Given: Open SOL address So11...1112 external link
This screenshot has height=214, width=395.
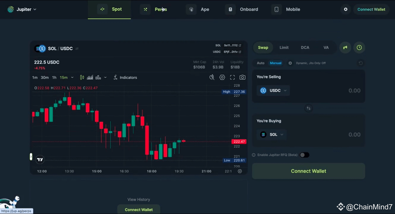Looking at the screenshot, I should point(232,45).
